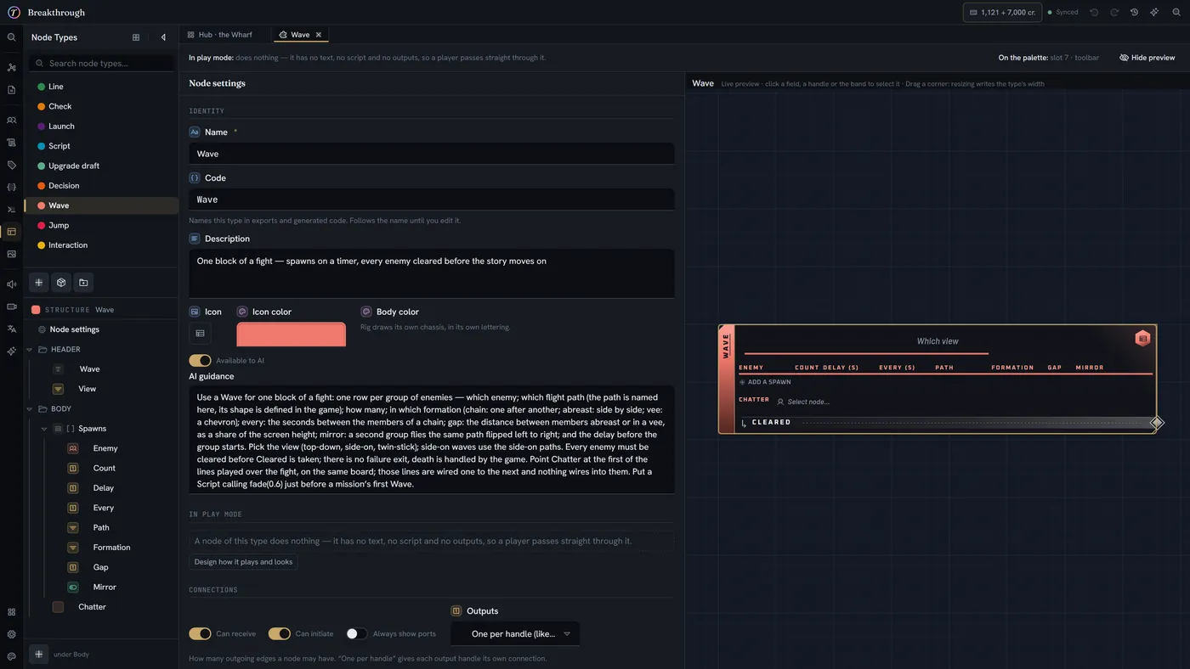Viewport: 1190px width, 669px height.
Task: Open the image gallery icon in the left rail
Action: click(x=11, y=254)
